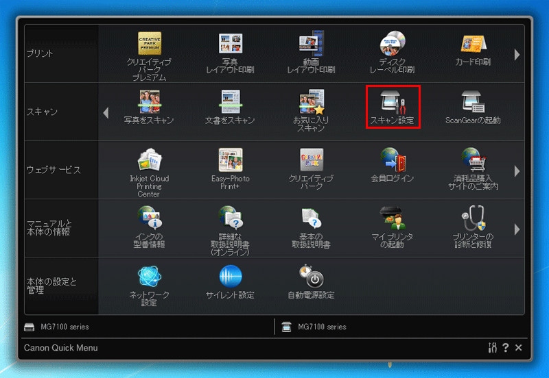Close Canon Quick Menu with X

pos(519,348)
